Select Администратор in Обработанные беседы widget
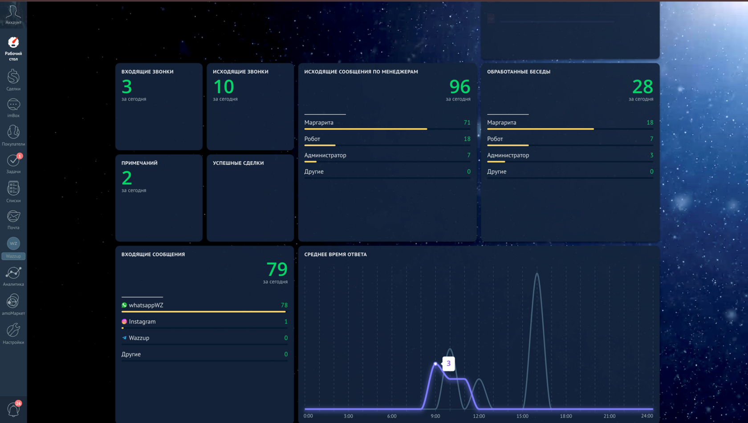 tap(508, 155)
